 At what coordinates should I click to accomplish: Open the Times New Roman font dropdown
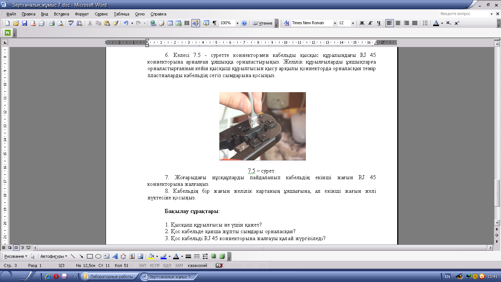click(335, 23)
